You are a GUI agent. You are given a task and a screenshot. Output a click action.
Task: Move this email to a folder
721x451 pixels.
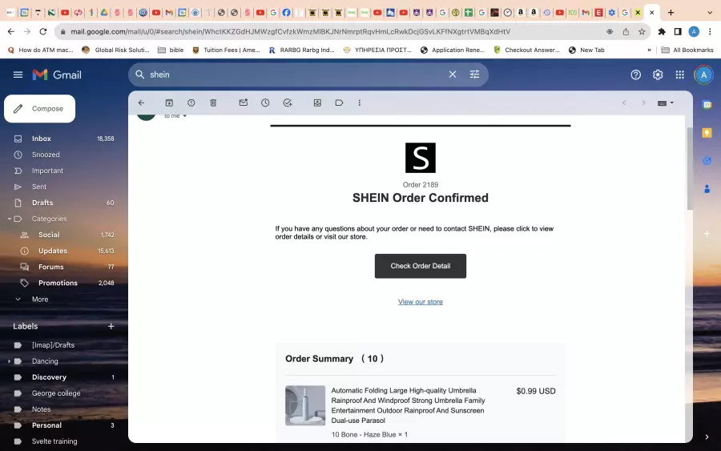pyautogui.click(x=317, y=103)
